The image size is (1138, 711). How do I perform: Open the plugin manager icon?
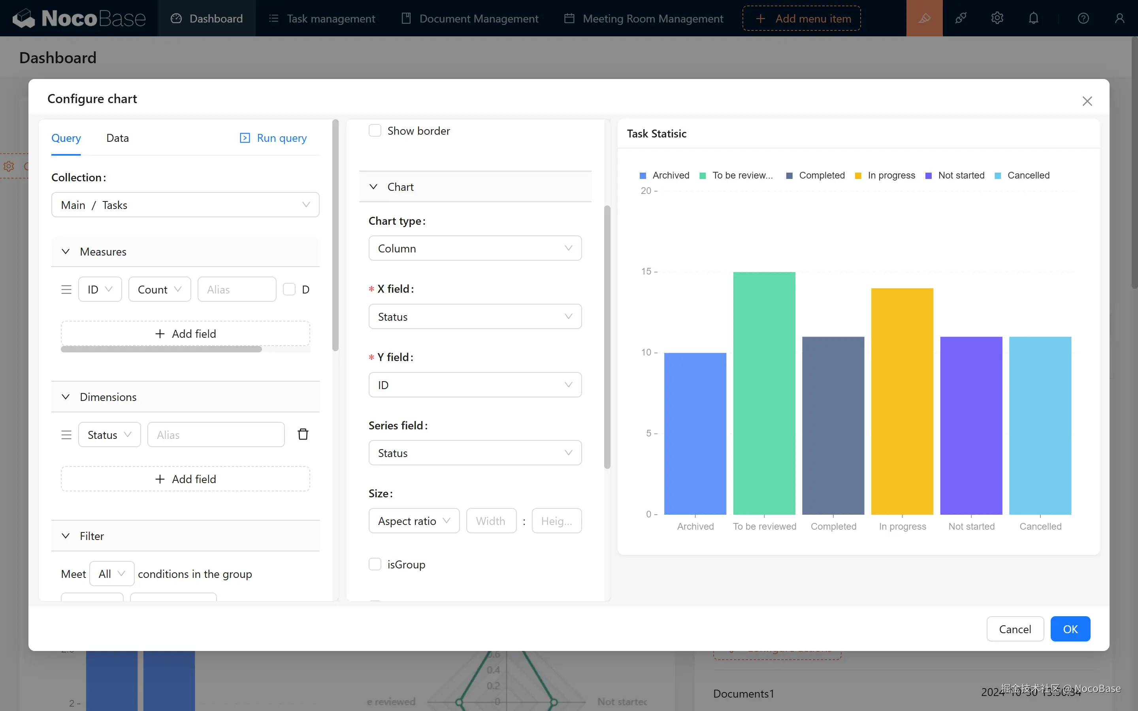point(961,18)
